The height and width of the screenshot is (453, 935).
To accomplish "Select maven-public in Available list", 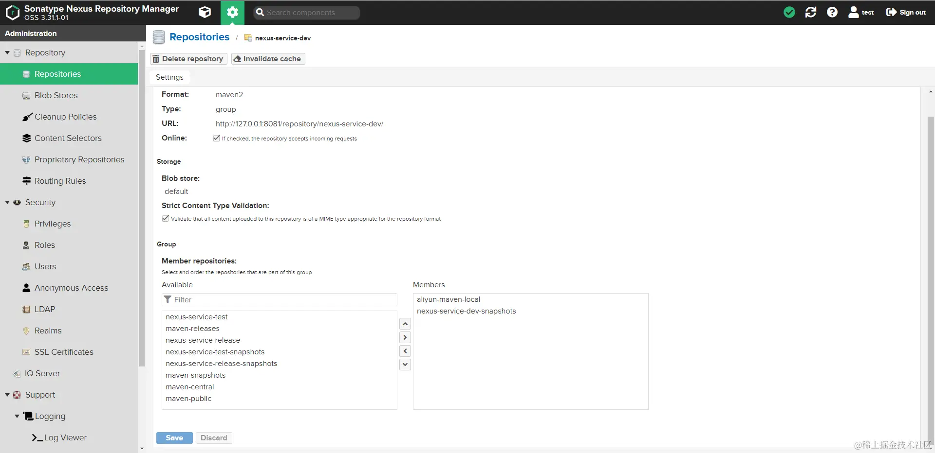I will click(280, 399).
